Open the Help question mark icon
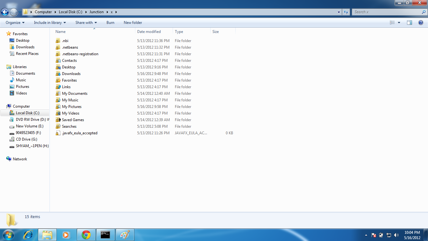Screen dimensions: 428x241 (421, 23)
